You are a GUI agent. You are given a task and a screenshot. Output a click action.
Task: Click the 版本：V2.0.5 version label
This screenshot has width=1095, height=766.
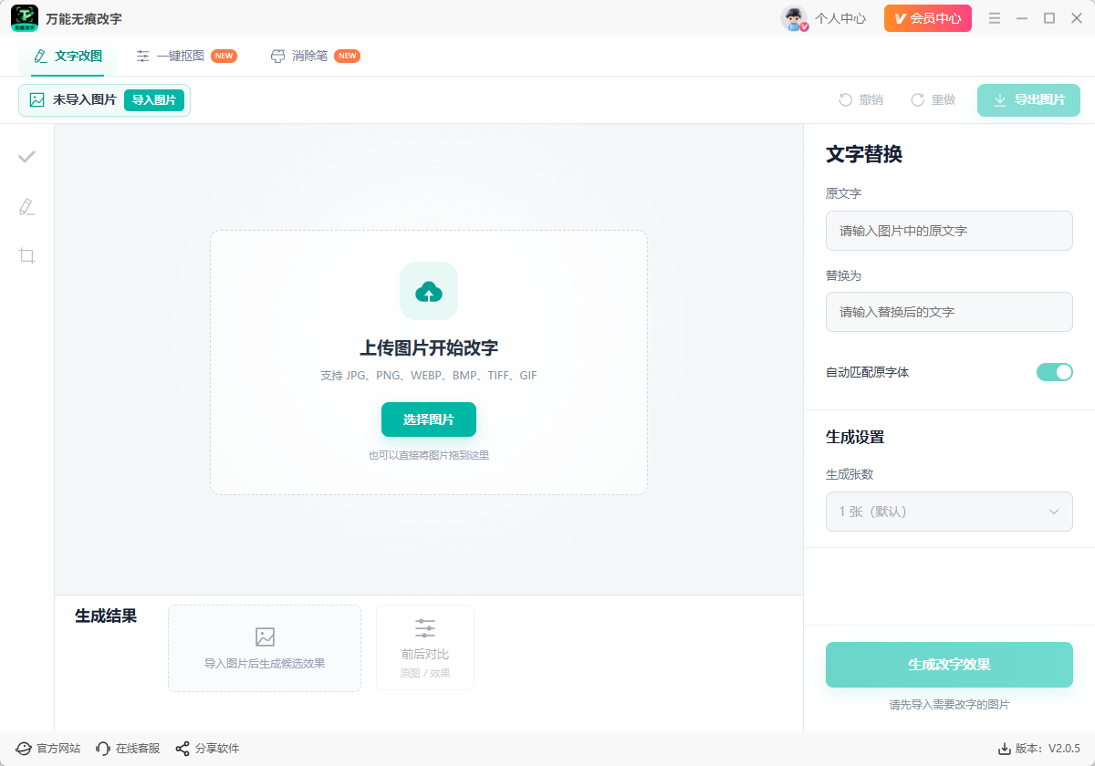pyautogui.click(x=1048, y=749)
